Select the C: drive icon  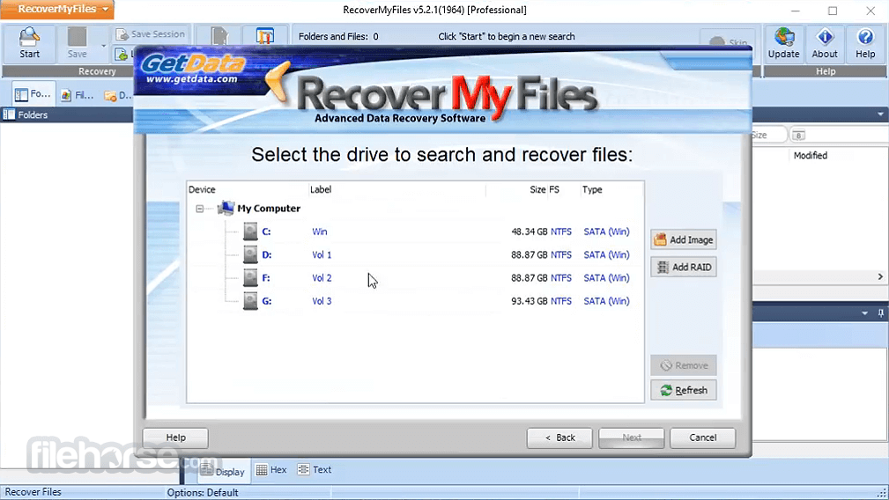coord(250,232)
